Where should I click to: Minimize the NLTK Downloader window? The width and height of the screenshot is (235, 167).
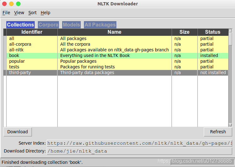tap(11, 4)
